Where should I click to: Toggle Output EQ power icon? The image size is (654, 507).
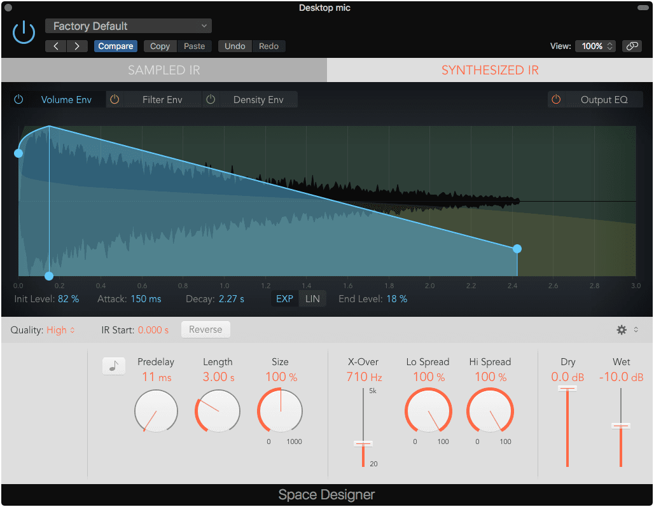point(556,100)
